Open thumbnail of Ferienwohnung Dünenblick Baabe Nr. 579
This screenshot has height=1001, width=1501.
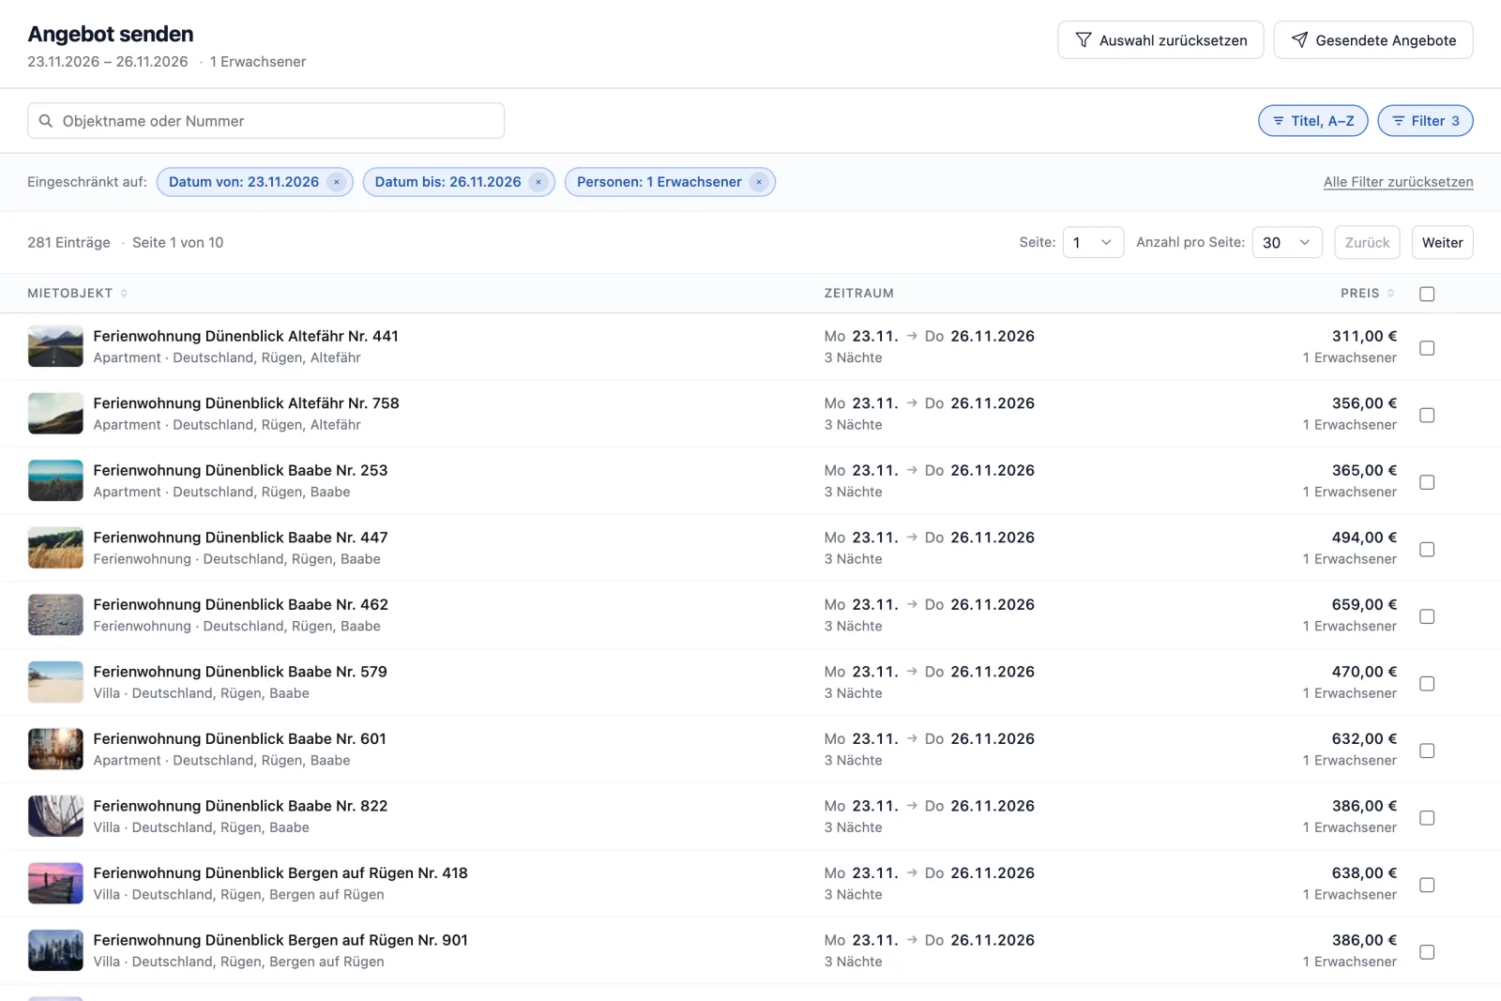pos(55,682)
